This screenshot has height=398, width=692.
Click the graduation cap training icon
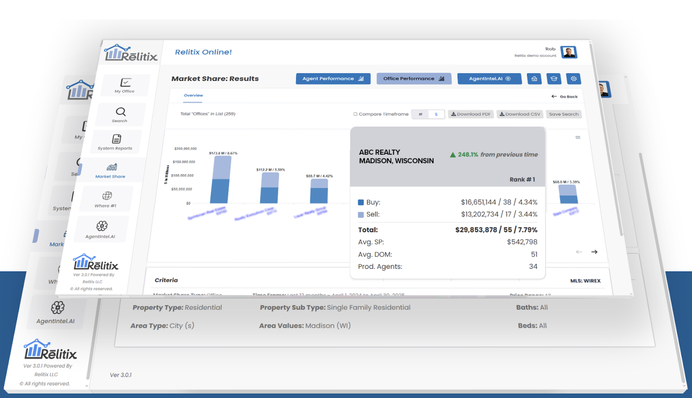(x=554, y=79)
